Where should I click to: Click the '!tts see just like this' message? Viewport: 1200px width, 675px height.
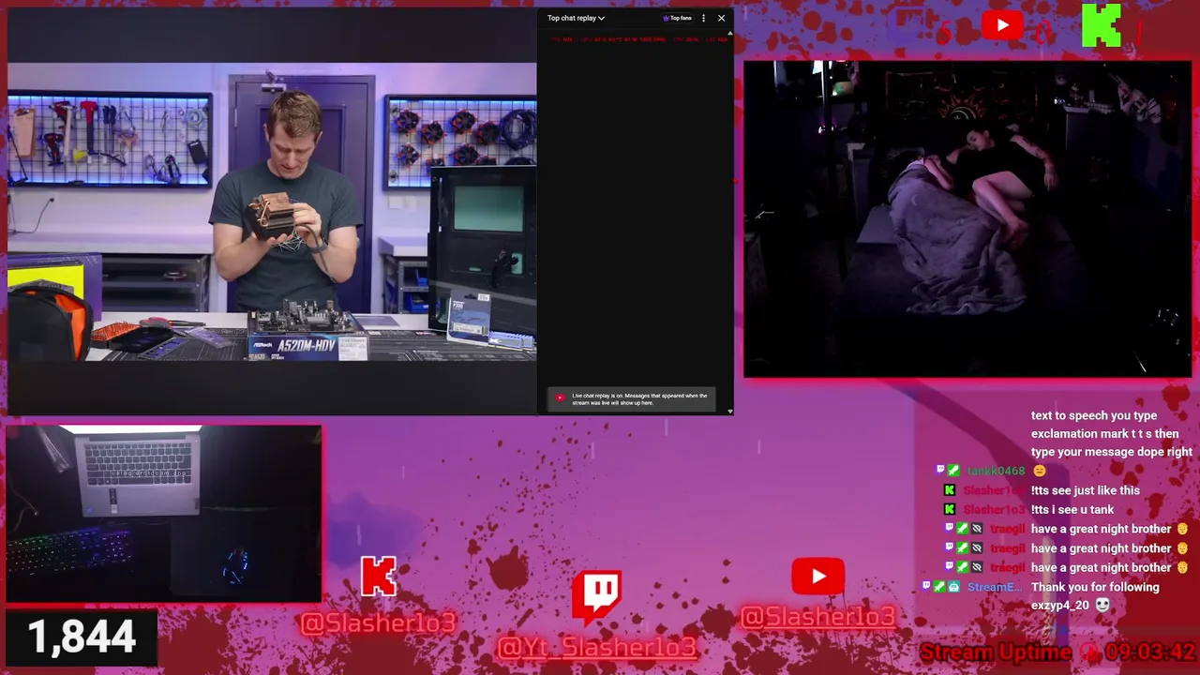coord(1086,490)
